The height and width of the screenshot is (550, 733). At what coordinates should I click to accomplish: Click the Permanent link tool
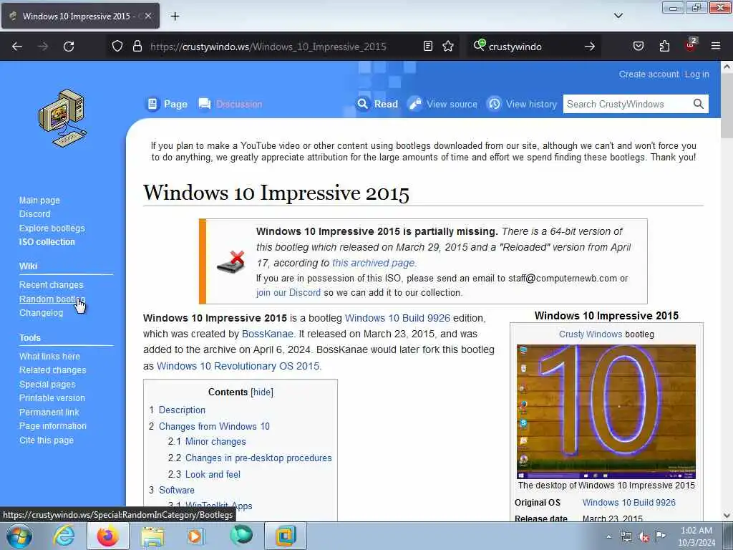click(49, 412)
